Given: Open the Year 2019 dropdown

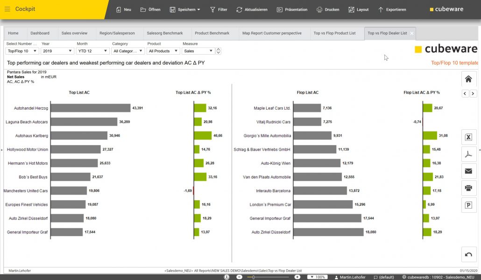Looking at the screenshot, I should (57, 51).
